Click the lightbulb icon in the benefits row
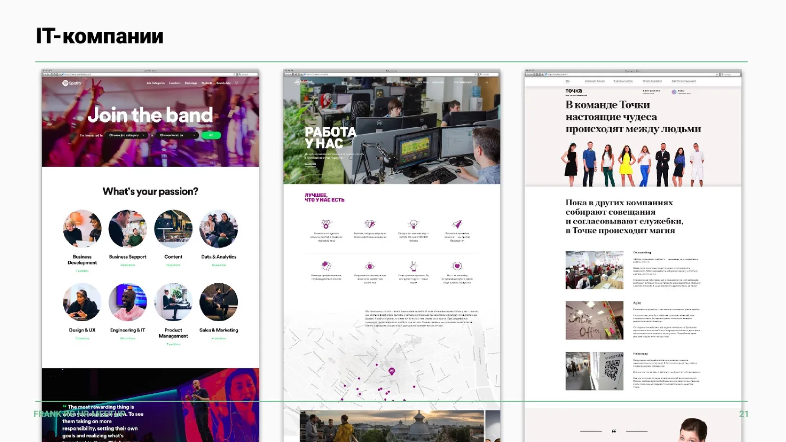The height and width of the screenshot is (442, 786). click(414, 224)
